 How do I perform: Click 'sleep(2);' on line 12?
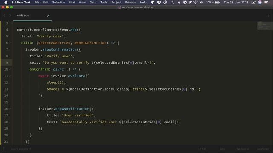click(56, 82)
